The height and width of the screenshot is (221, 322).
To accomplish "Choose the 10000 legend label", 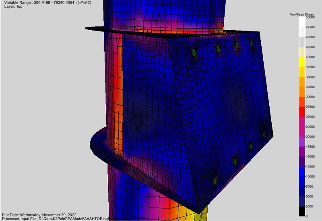I will pyautogui.click(x=310, y=177).
